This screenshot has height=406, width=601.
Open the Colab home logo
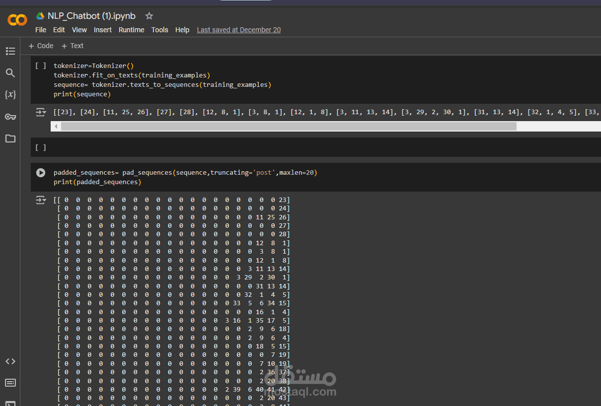point(17,20)
